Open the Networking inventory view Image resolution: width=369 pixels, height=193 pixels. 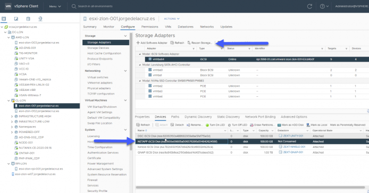click(x=40, y=19)
